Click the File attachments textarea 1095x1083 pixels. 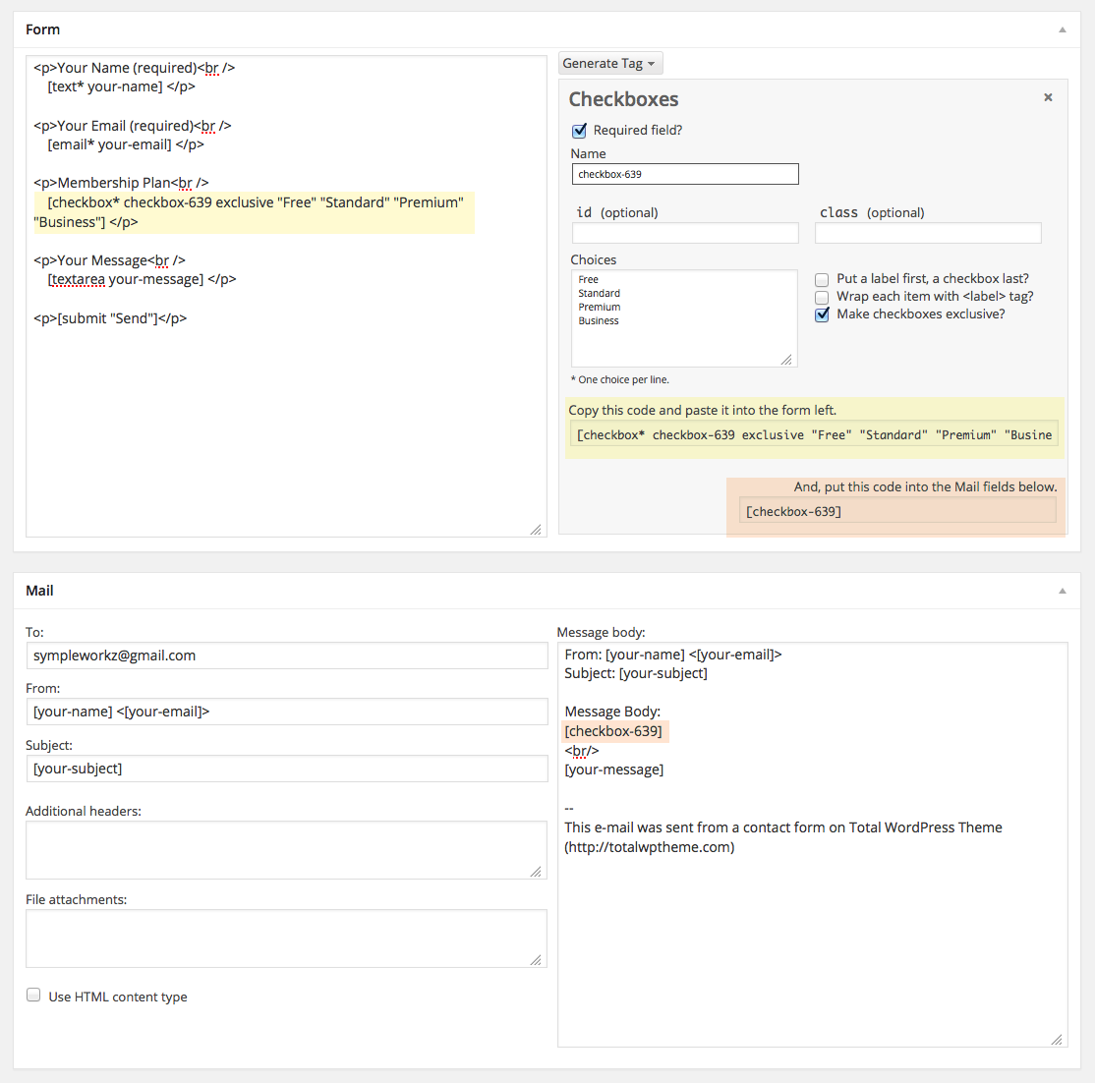click(286, 939)
